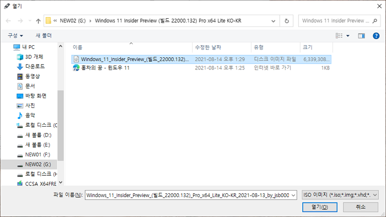The image size is (386, 217).
Task: Select 새 볼륨 (E:) drive
Action: (x=33, y=145)
